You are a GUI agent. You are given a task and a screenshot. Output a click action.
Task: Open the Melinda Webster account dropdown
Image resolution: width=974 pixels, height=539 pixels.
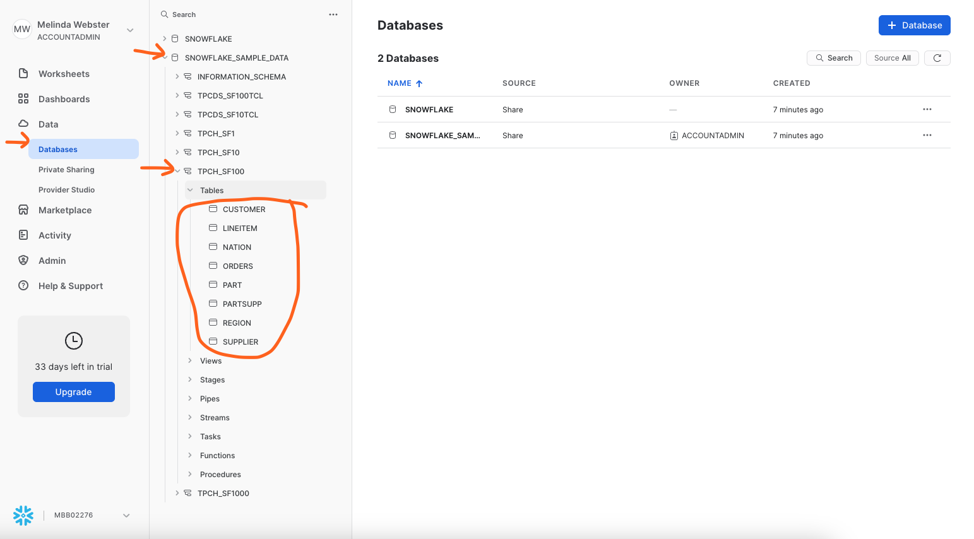(130, 30)
